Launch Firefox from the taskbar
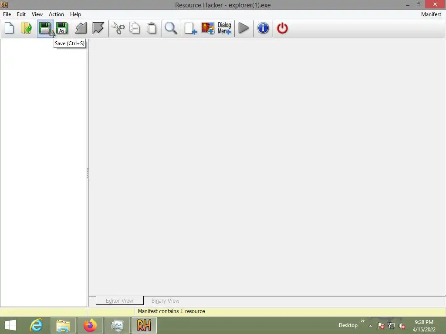 click(90, 325)
